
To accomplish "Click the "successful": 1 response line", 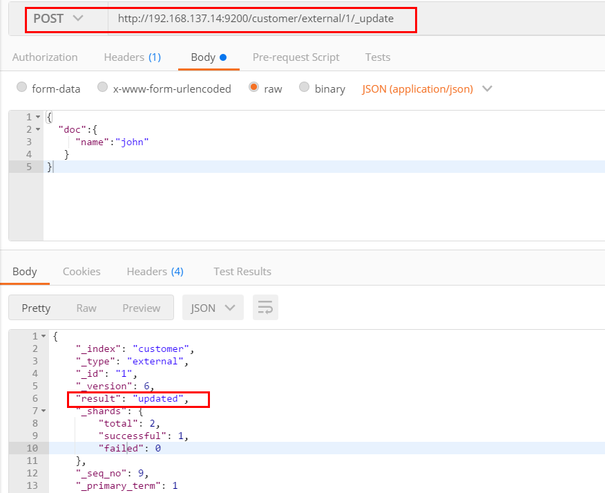I will click(143, 436).
